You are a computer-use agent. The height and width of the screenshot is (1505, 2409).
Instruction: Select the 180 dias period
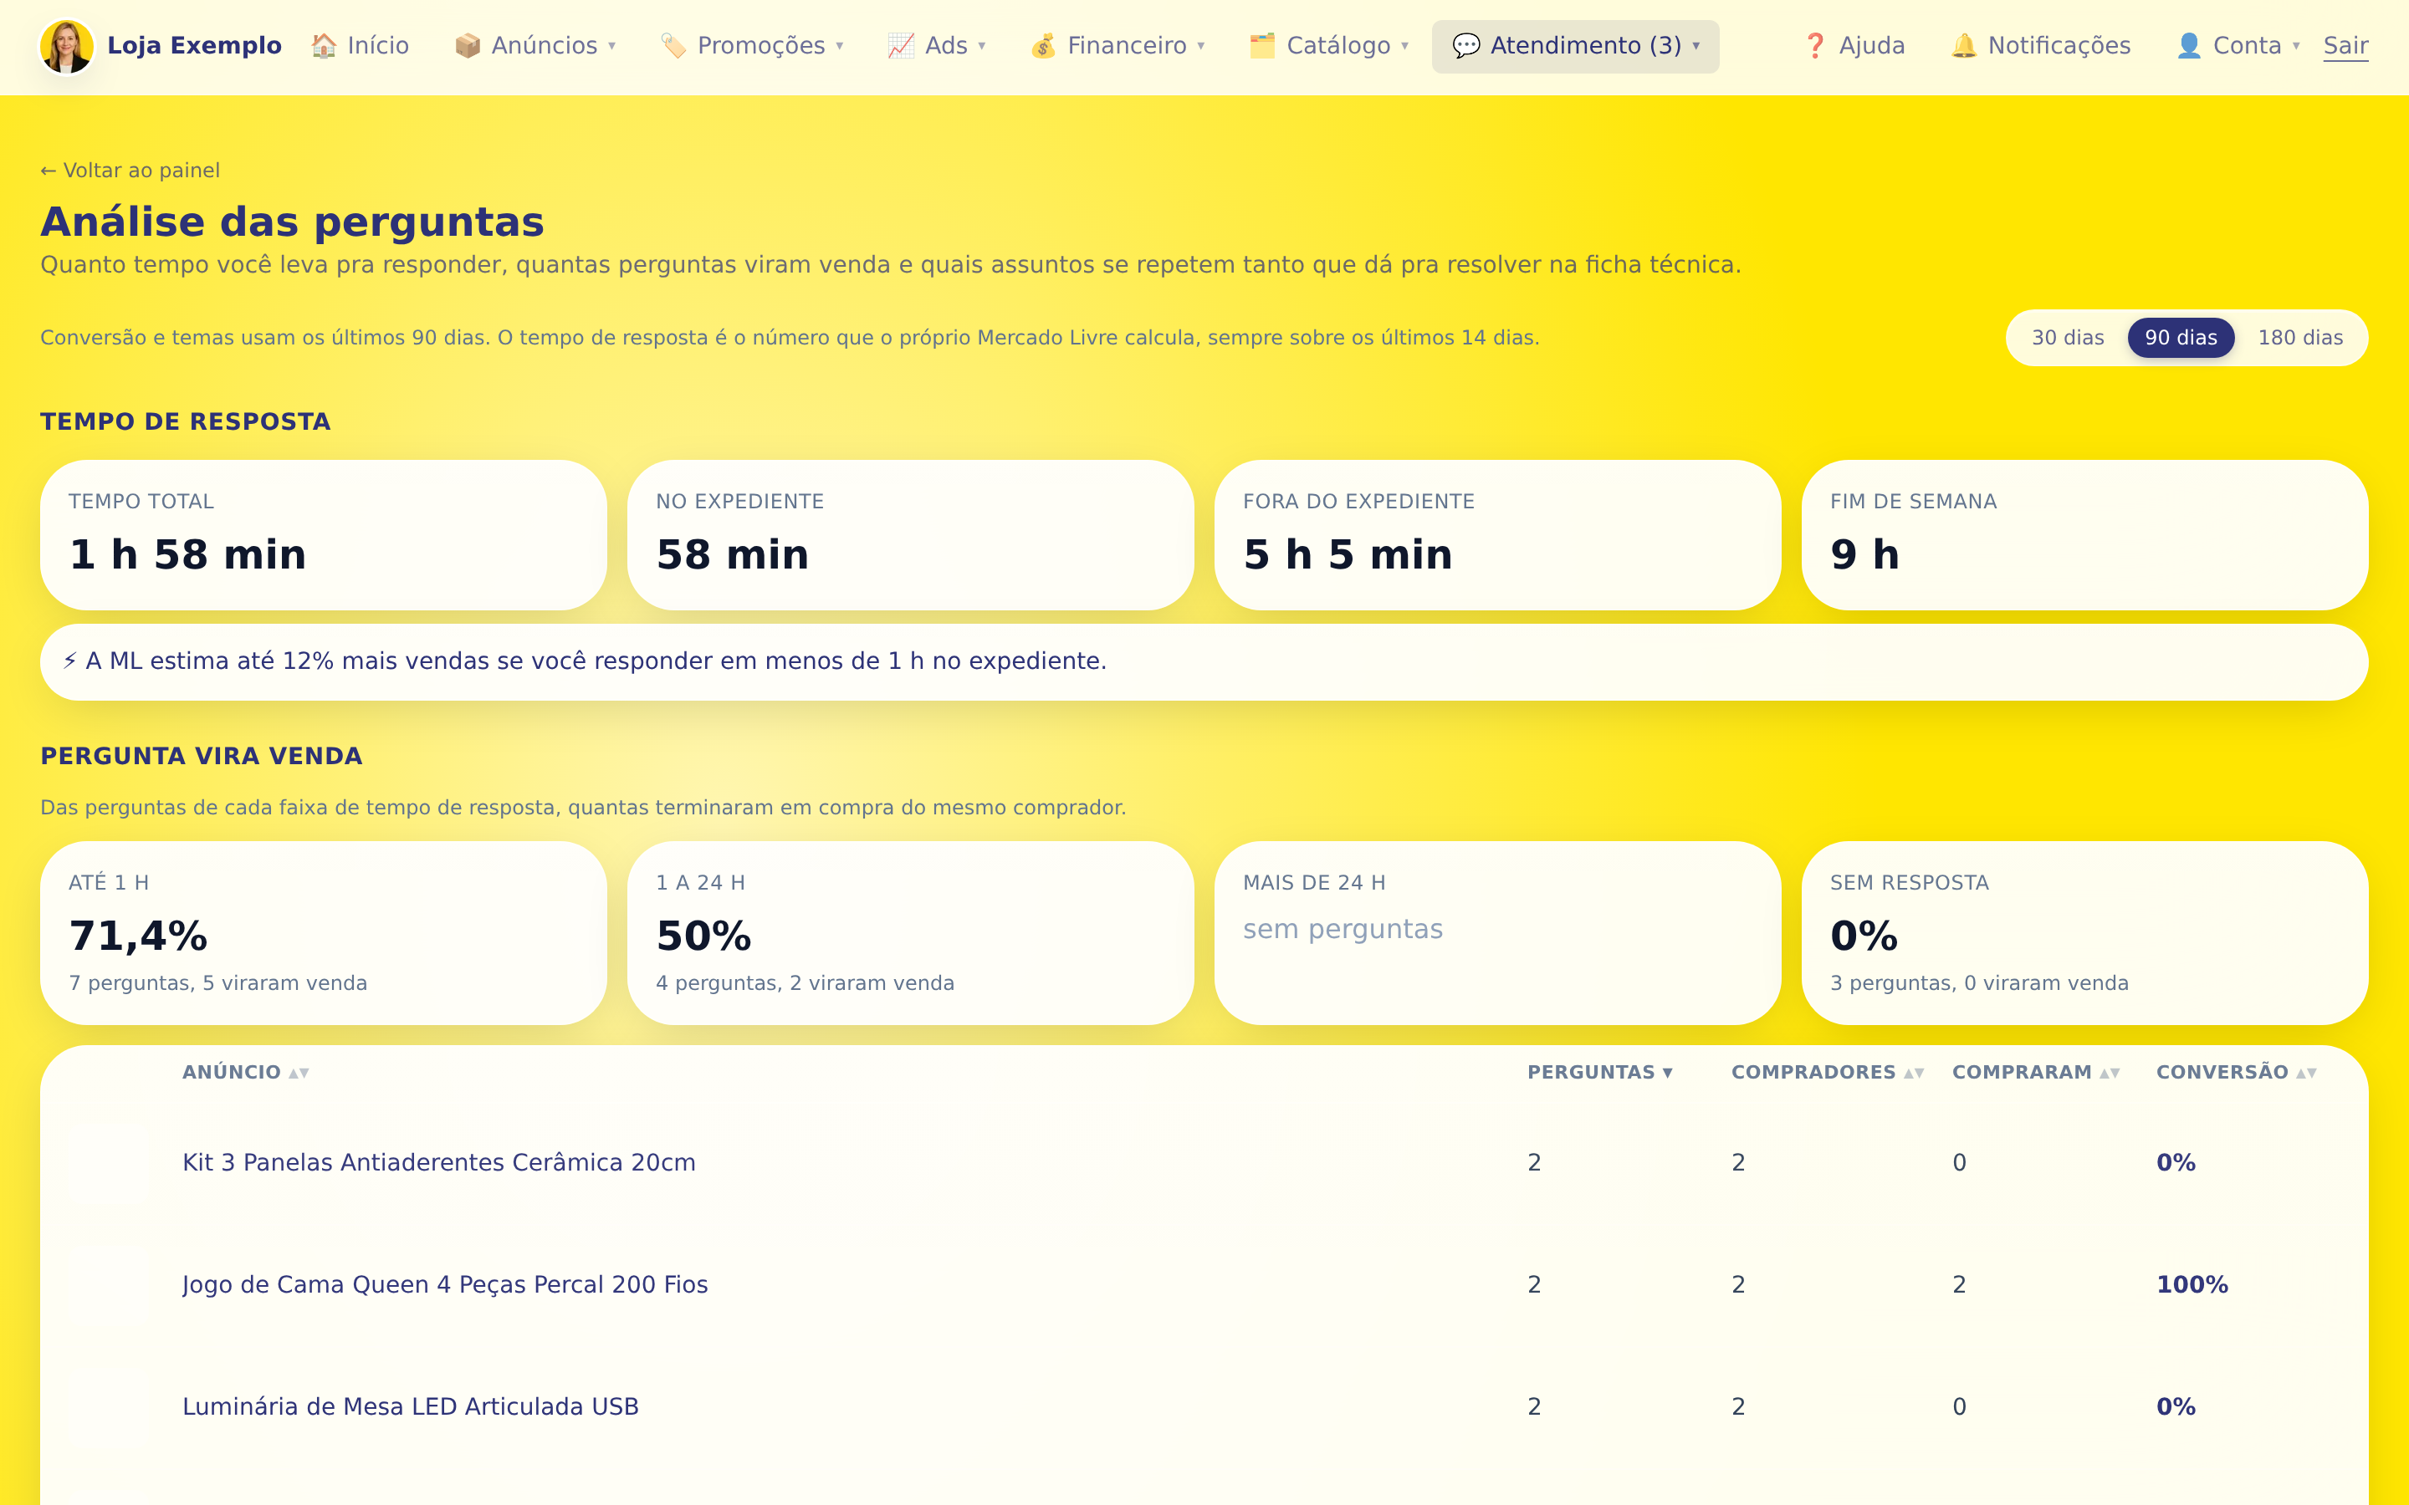[2300, 338]
